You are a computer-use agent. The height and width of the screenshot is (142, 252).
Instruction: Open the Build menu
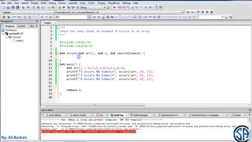pyautogui.click(x=43, y=3)
